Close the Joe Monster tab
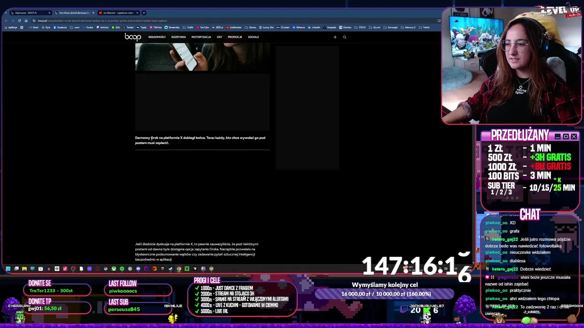Screen dimensions: 584x328 coord(137,13)
